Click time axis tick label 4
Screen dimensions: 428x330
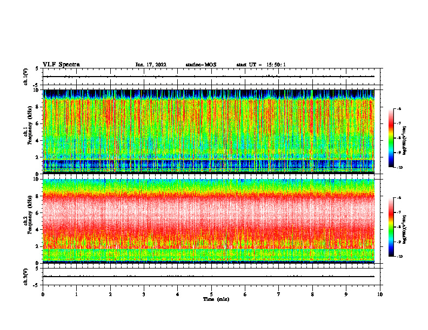tap(177, 294)
